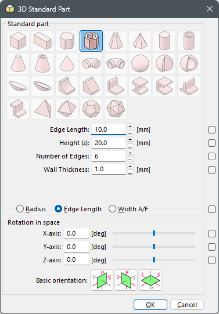The width and height of the screenshot is (219, 314).
Task: Select the T-profile part
Action: (x=189, y=86)
